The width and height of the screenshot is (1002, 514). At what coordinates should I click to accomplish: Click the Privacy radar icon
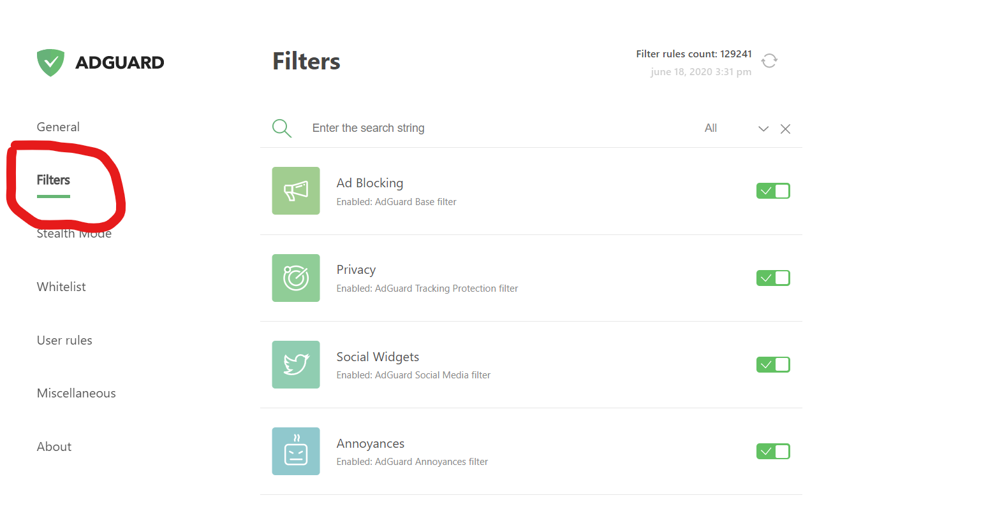coord(296,278)
